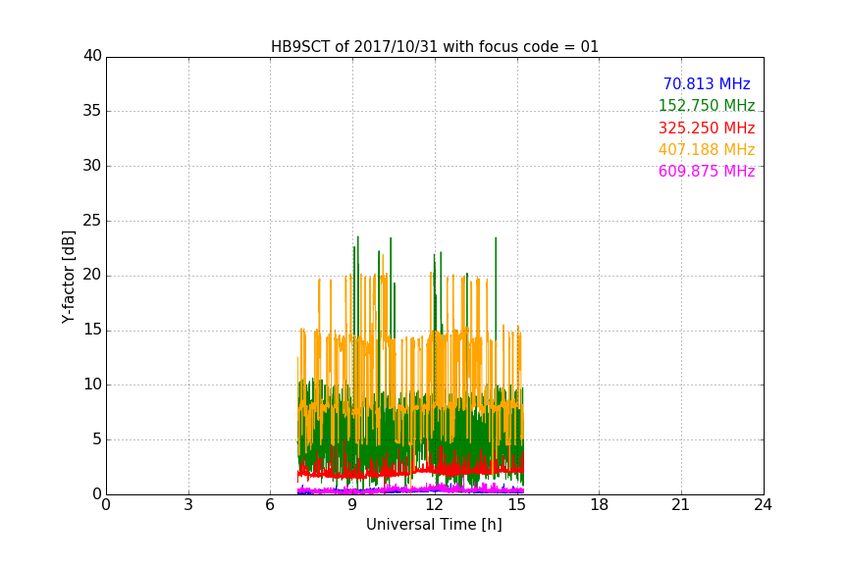The height and width of the screenshot is (565, 848).
Task: Click the Universal Time [h] axis label
Action: pyautogui.click(x=434, y=525)
